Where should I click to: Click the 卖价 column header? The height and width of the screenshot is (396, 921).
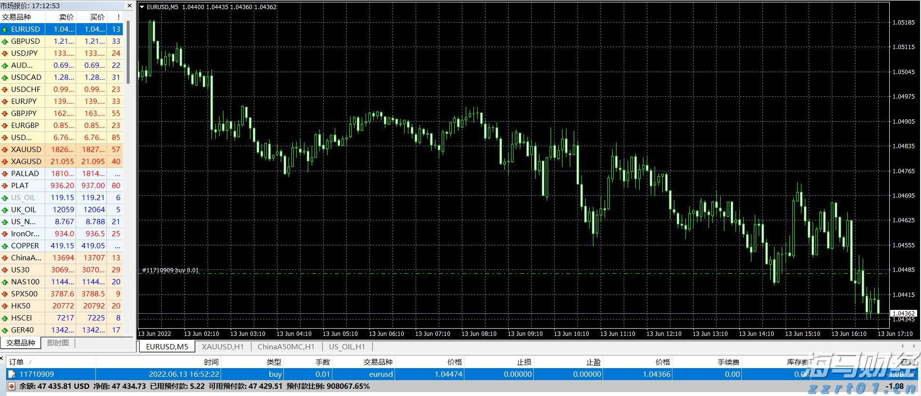coord(66,17)
